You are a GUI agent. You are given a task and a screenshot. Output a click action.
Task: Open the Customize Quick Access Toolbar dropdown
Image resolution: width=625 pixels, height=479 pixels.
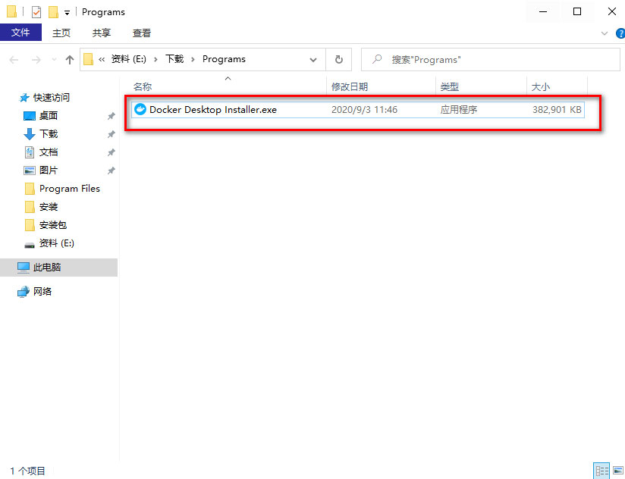pos(68,13)
